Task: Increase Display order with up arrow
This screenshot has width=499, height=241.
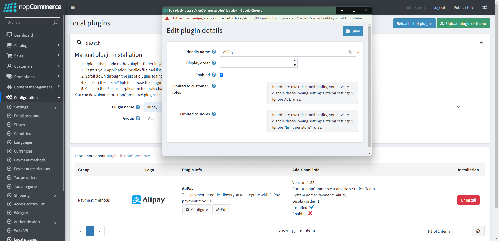Action: pyautogui.click(x=295, y=60)
